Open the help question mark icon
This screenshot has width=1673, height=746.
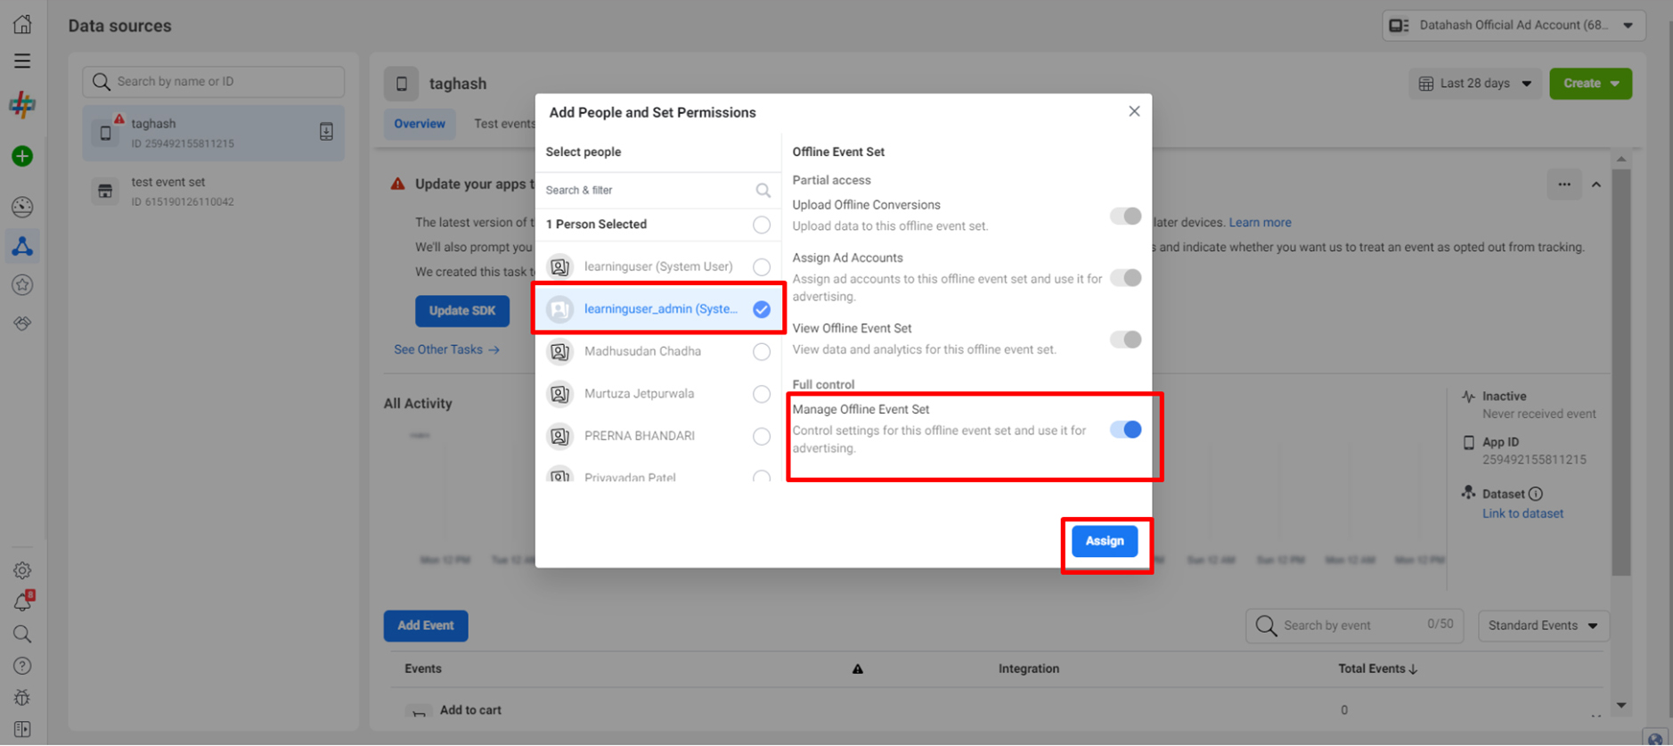coord(22,666)
